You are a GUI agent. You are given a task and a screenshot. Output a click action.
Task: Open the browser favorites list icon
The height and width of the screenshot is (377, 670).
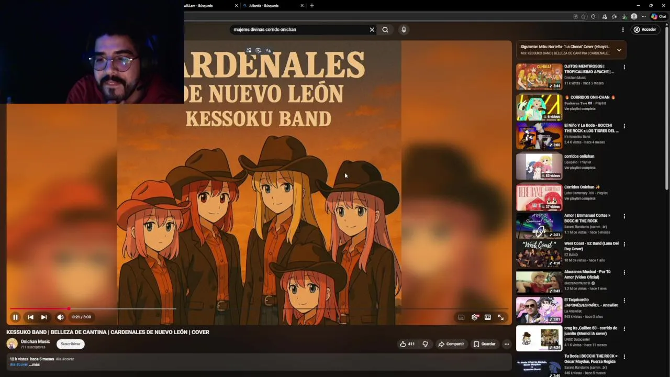[614, 16]
